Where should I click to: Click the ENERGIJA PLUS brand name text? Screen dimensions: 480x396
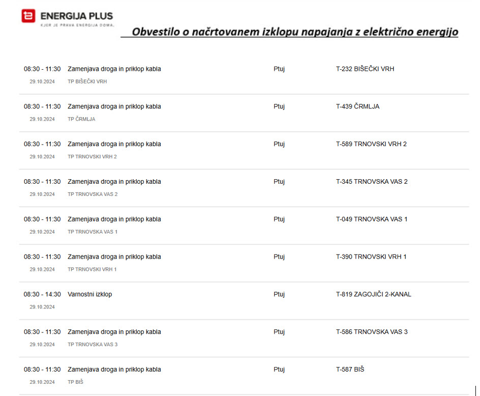(x=77, y=16)
